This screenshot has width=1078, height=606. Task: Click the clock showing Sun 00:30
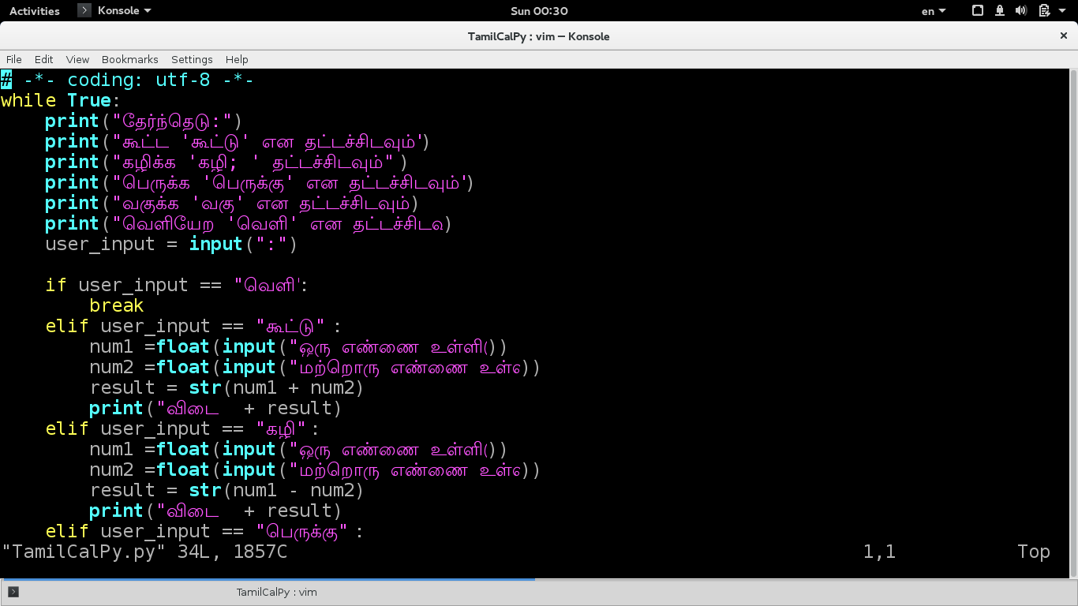(x=539, y=10)
